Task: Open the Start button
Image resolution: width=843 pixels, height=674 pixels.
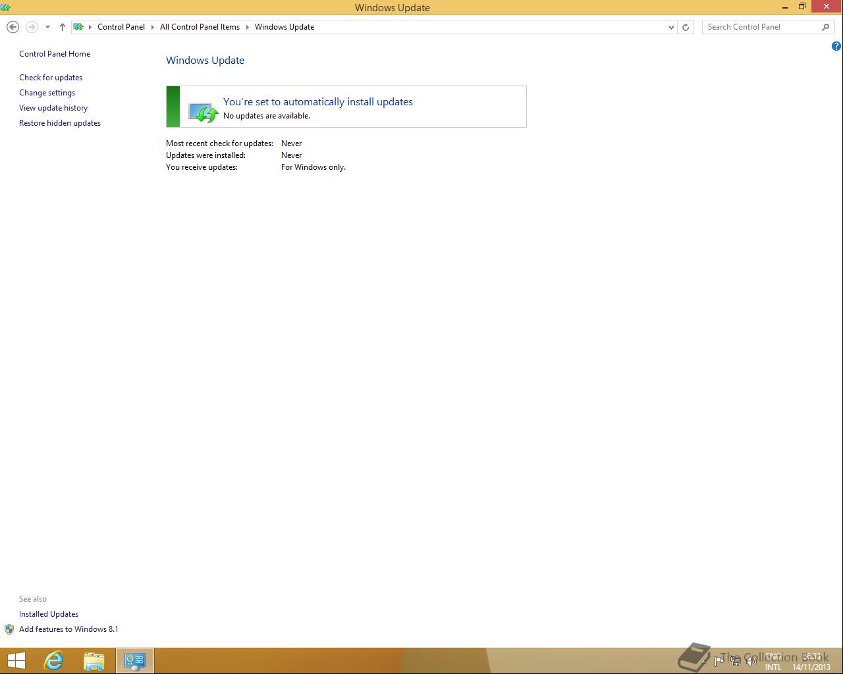Action: tap(16, 661)
